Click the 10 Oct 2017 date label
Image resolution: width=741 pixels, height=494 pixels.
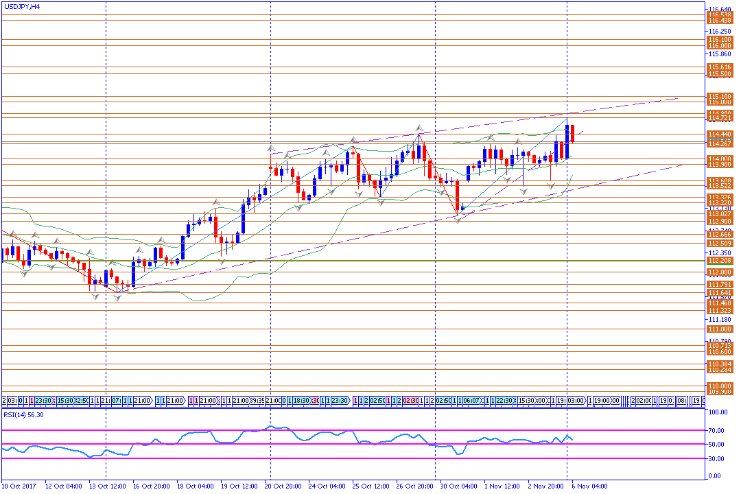coord(18,486)
